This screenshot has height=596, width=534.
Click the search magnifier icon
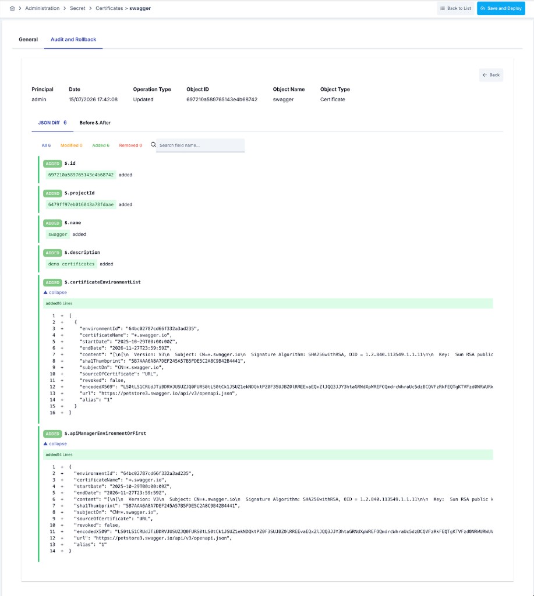click(153, 145)
